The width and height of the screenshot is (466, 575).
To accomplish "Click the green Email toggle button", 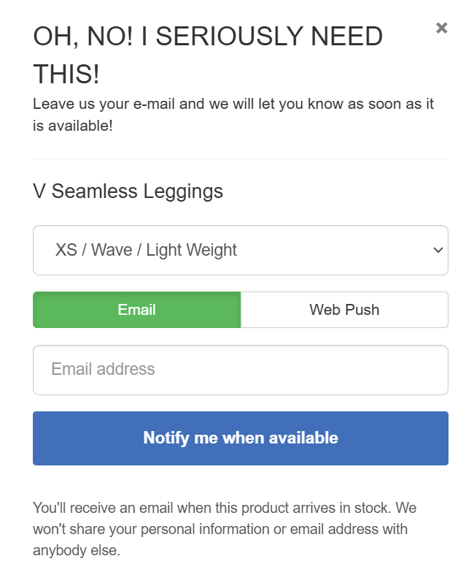I will tap(137, 310).
